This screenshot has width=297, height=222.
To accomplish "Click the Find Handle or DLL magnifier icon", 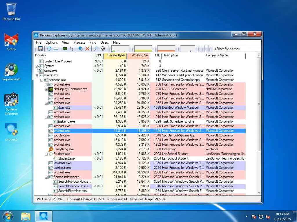I will [96, 49].
